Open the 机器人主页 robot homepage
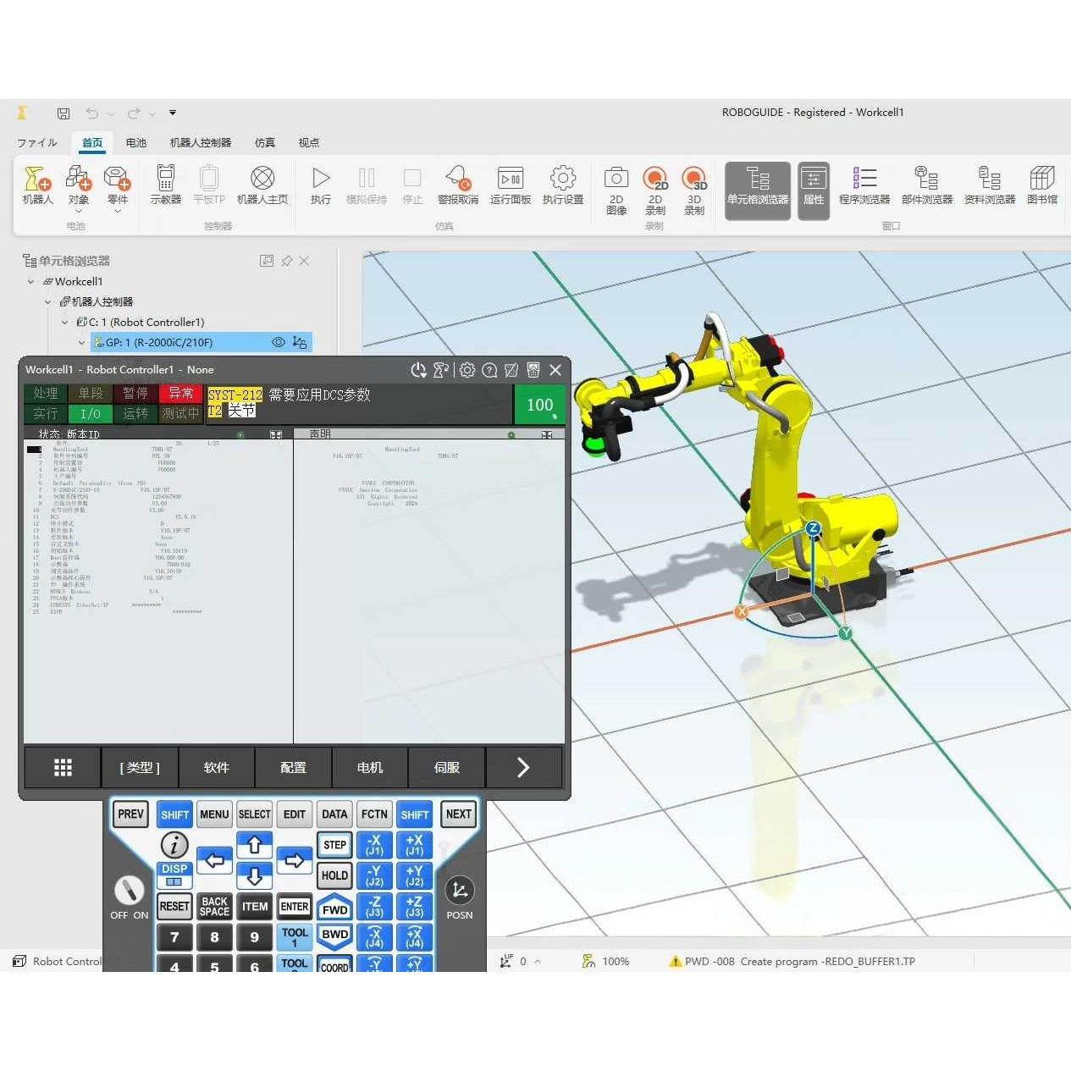1071x1071 pixels. 262,186
